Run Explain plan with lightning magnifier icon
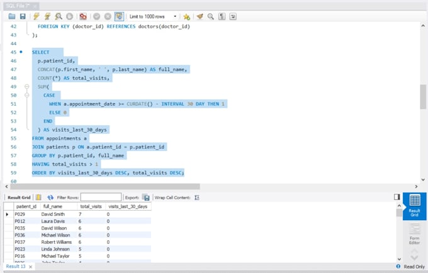This screenshot has width=428, height=273. point(59,16)
